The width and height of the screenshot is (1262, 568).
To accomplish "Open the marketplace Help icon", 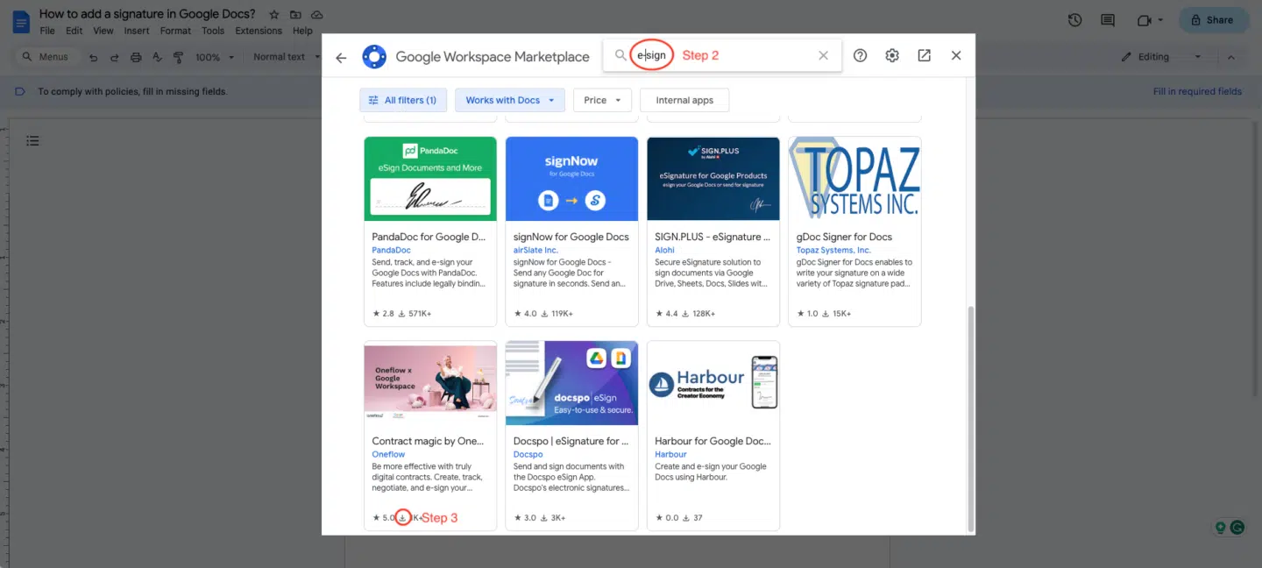I will click(x=860, y=55).
